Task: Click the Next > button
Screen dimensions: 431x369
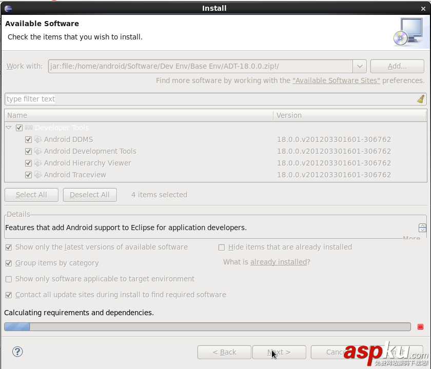Action: (x=279, y=352)
